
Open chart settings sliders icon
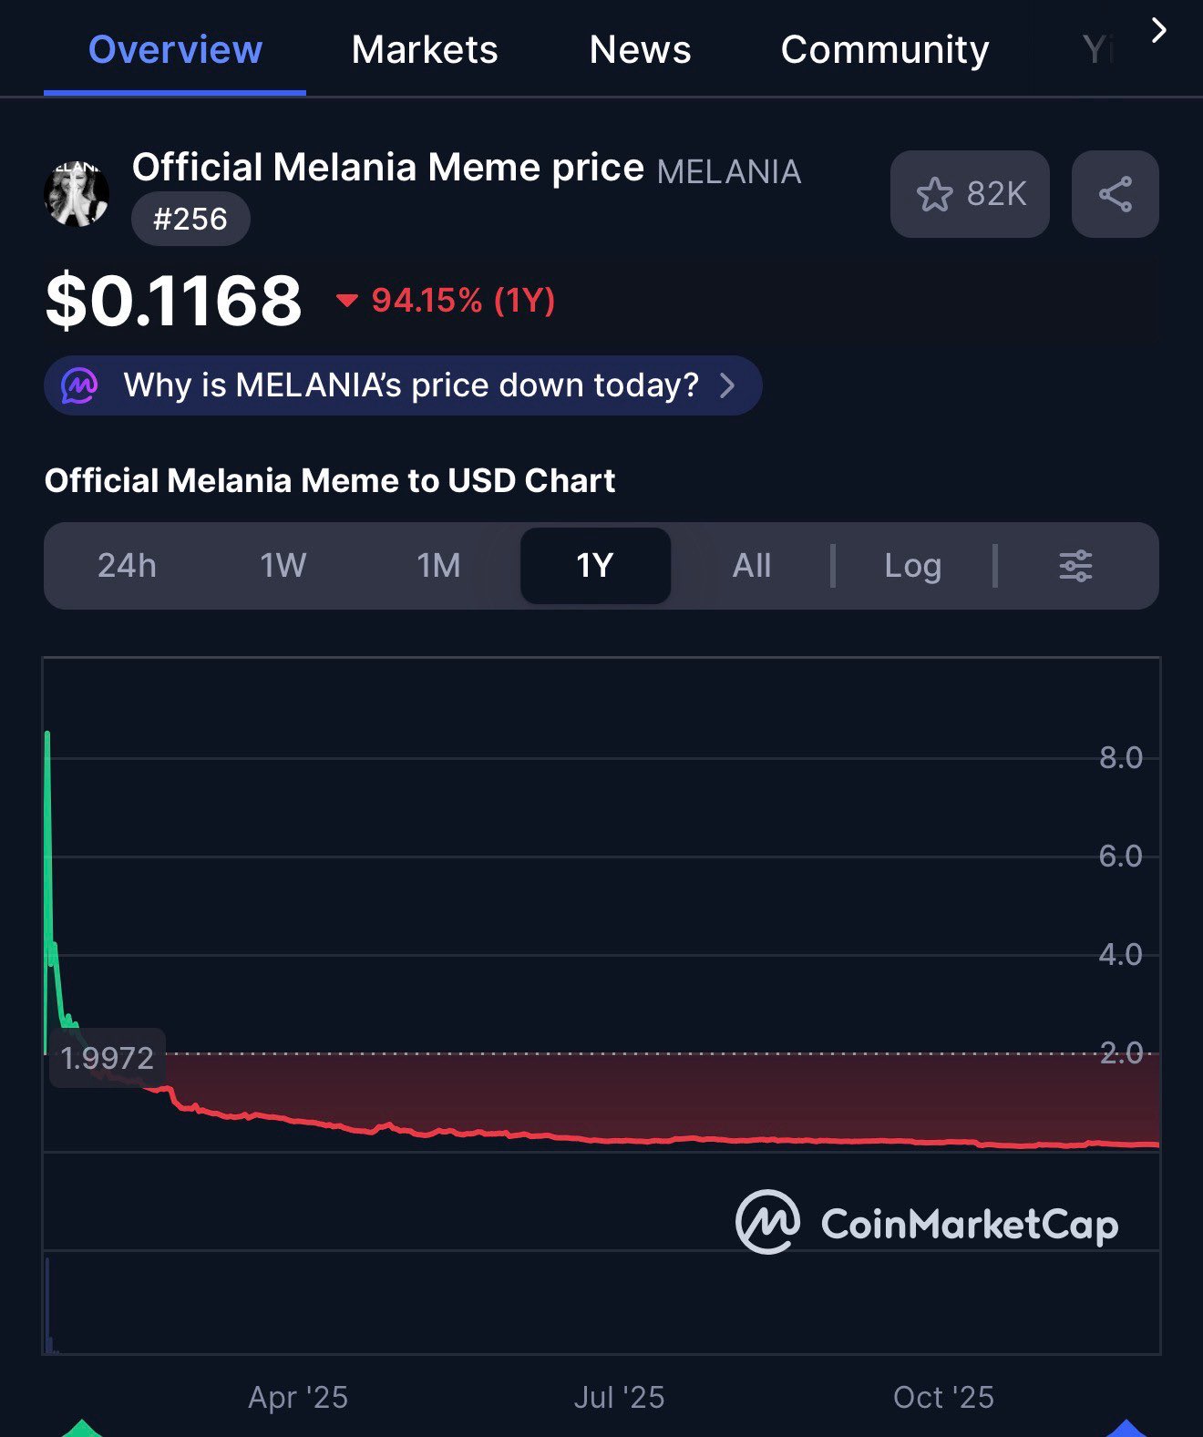click(x=1075, y=566)
